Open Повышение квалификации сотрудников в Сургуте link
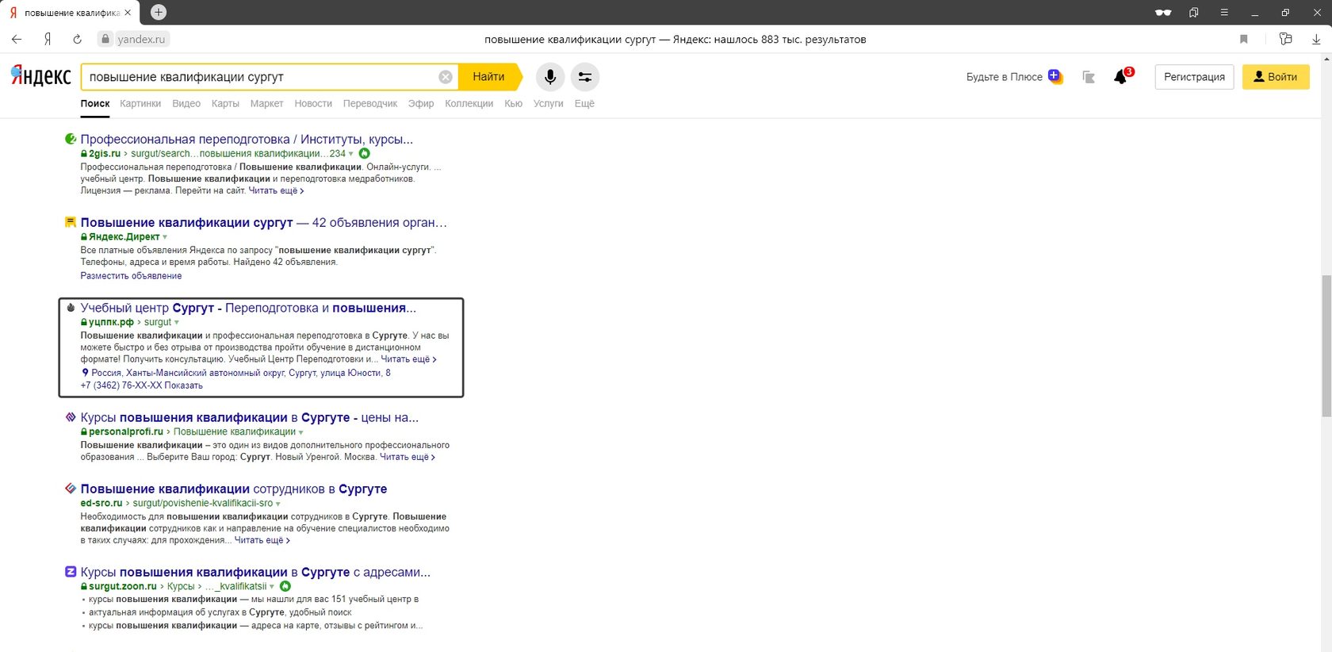 234,489
